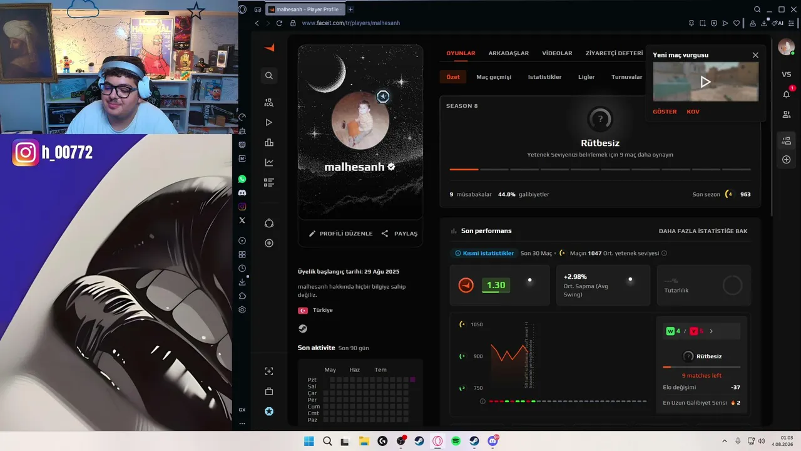Go back to the previous page

coord(257,23)
